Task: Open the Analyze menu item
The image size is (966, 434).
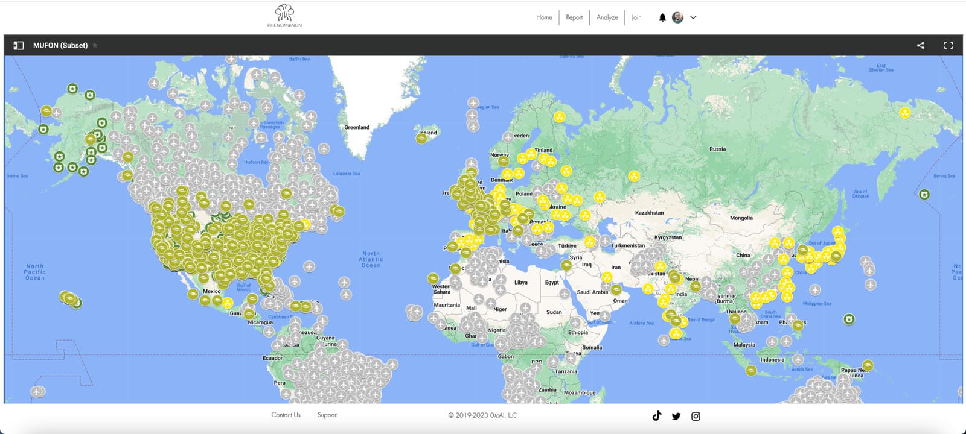Action: click(607, 17)
